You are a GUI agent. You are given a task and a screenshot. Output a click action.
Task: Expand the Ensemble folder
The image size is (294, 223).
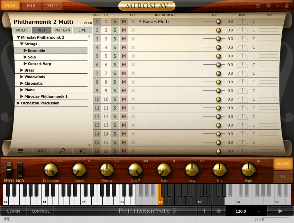tap(25, 50)
